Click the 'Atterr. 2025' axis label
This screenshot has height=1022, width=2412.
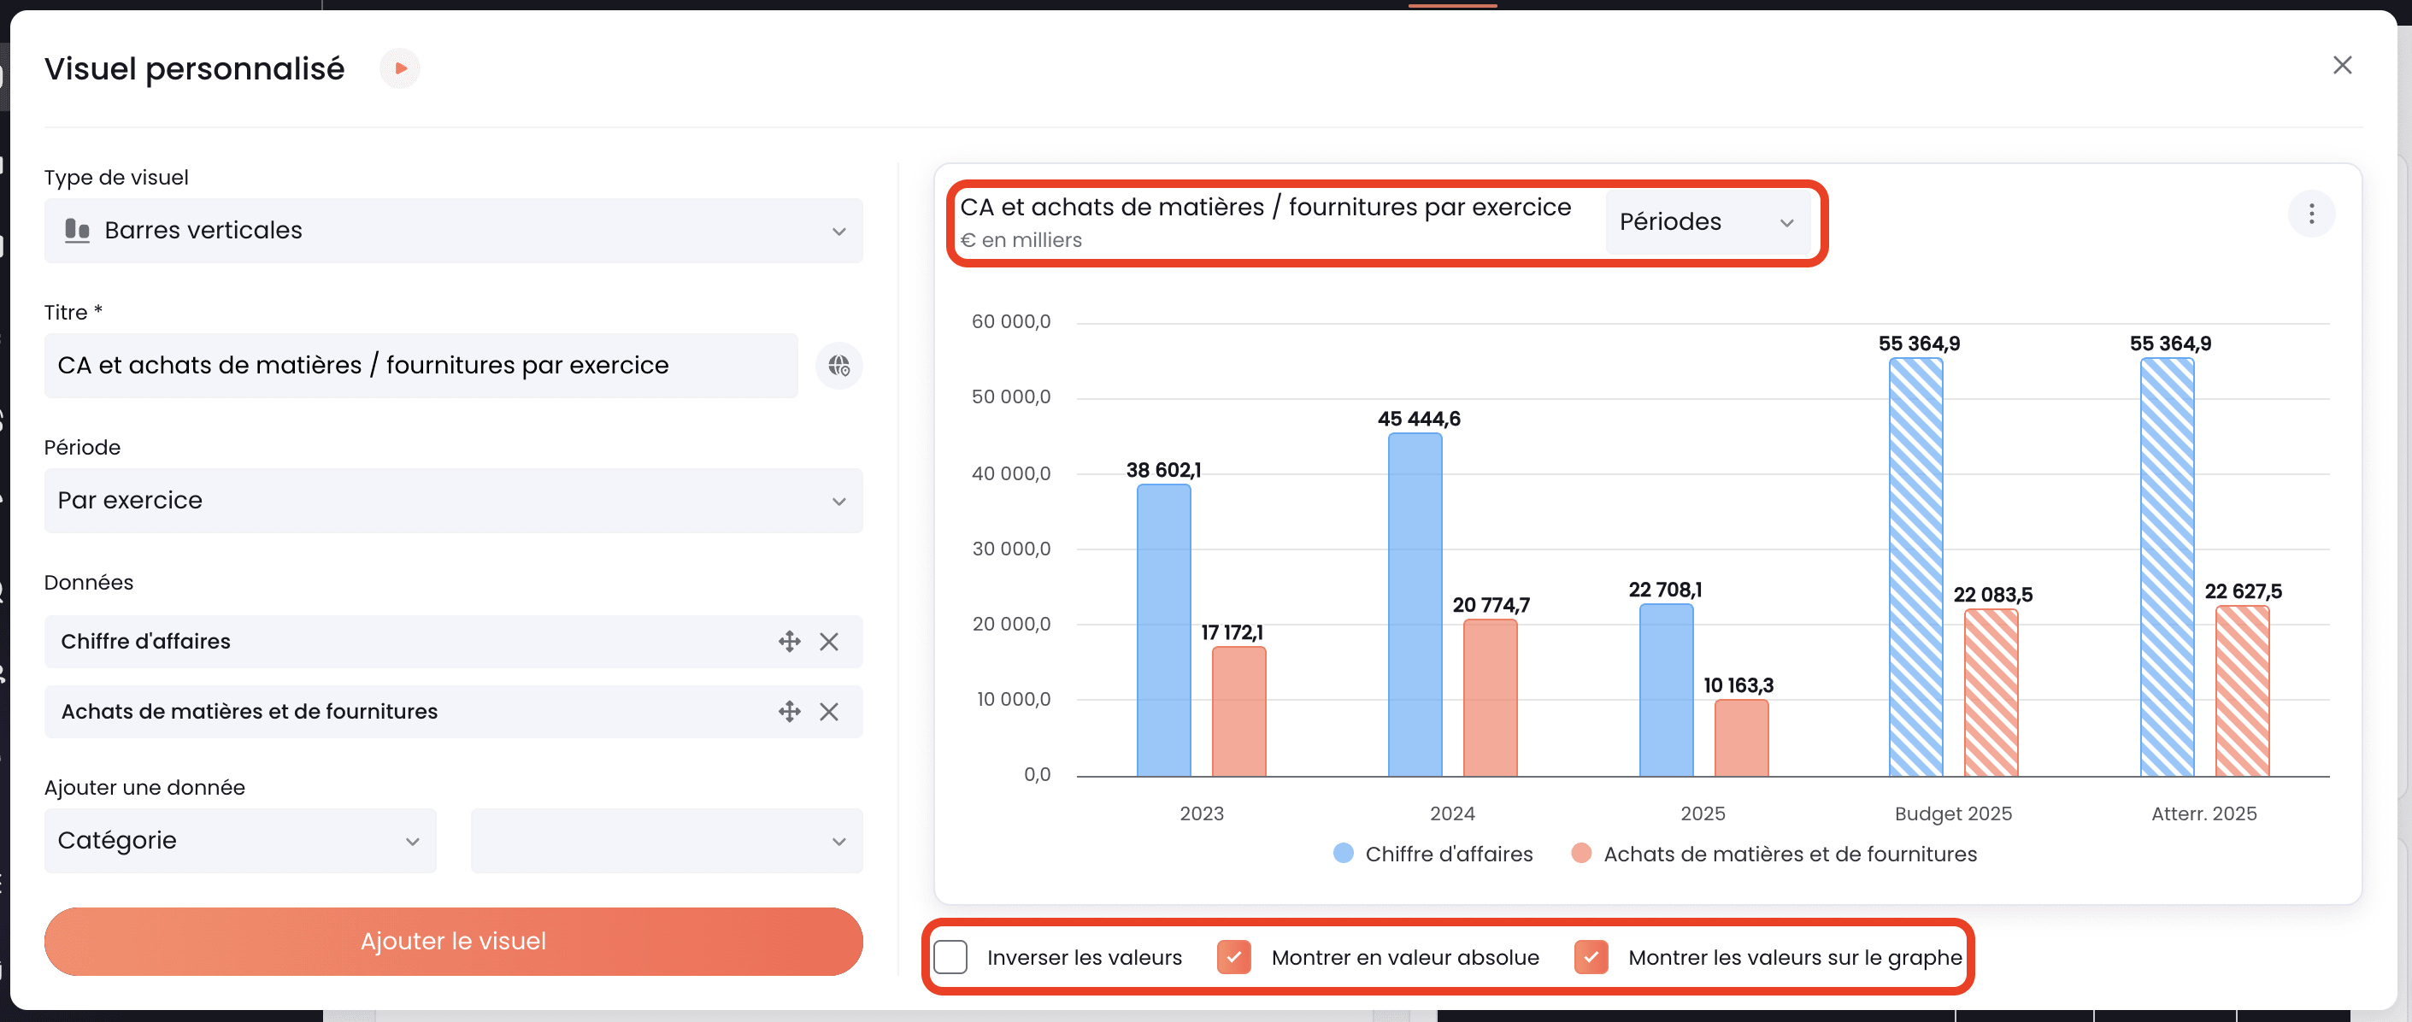pyautogui.click(x=2203, y=813)
